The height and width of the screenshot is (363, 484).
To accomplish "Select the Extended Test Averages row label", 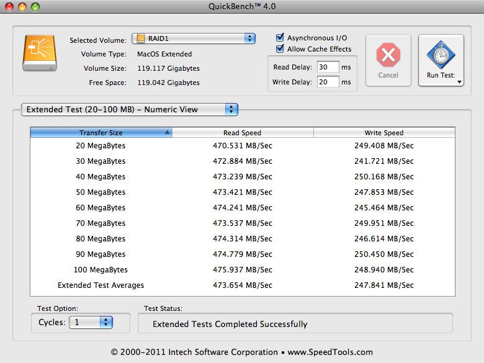I will click(x=101, y=285).
